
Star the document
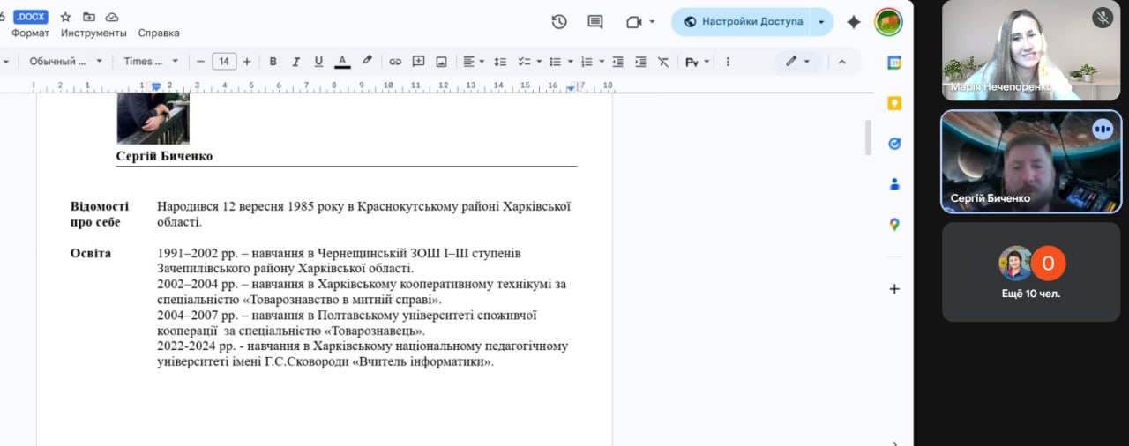65,17
